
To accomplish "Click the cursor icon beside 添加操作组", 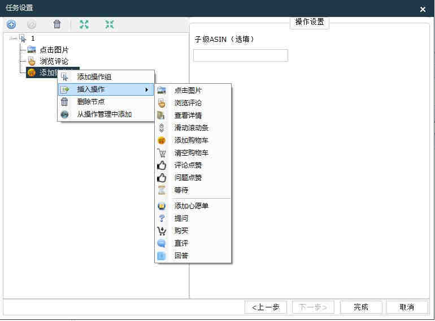I will point(64,77).
